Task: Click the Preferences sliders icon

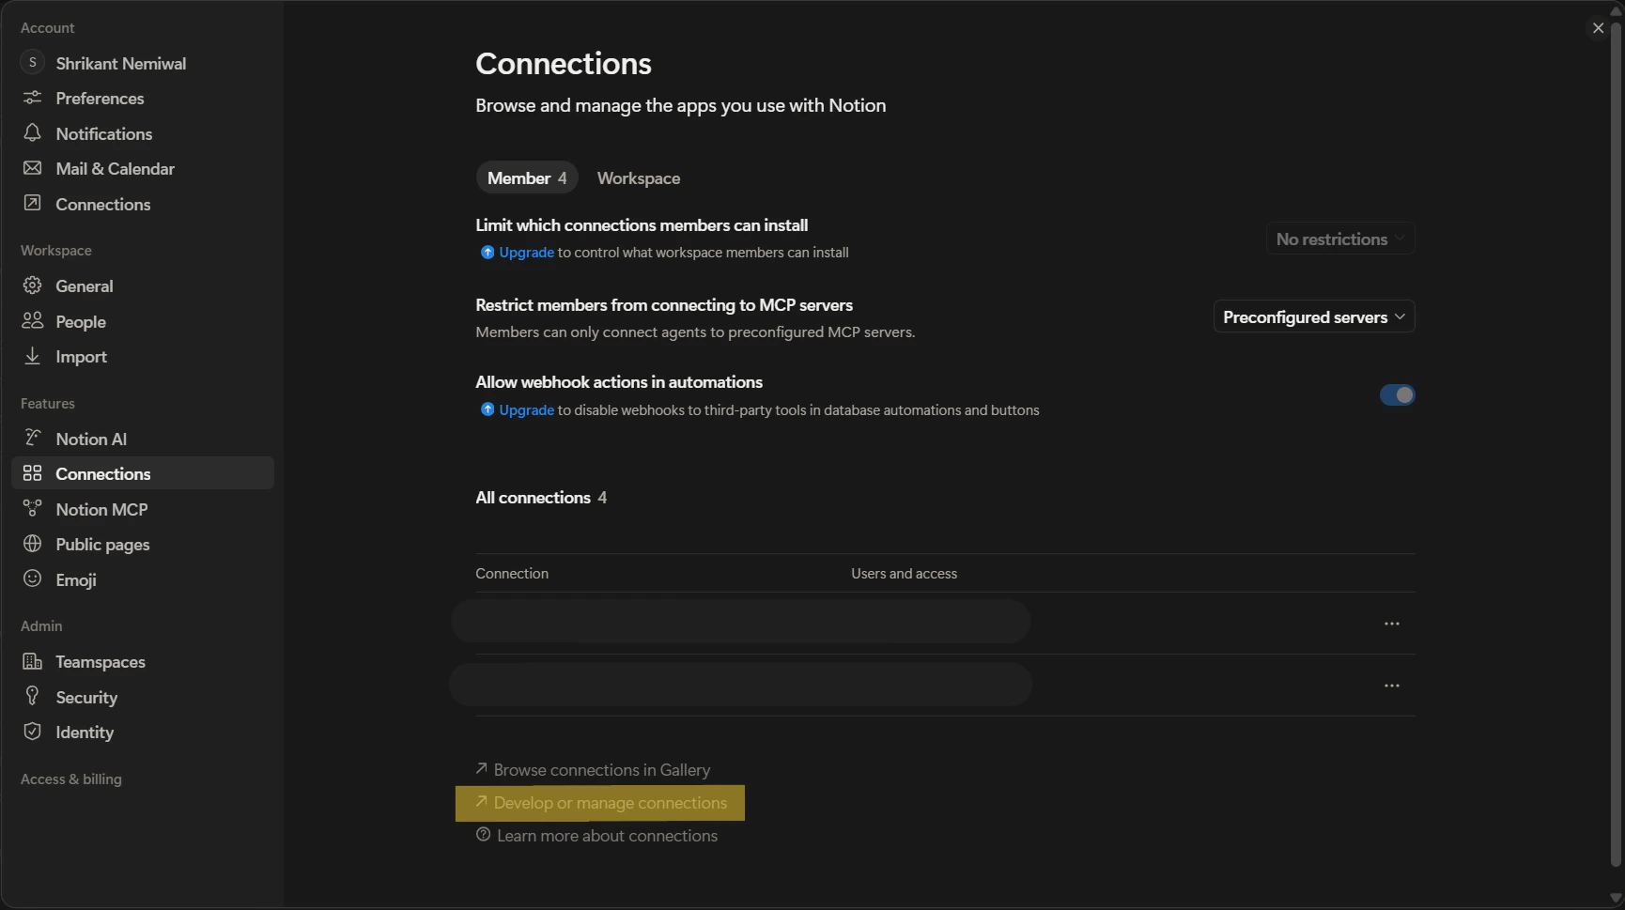Action: (x=32, y=98)
